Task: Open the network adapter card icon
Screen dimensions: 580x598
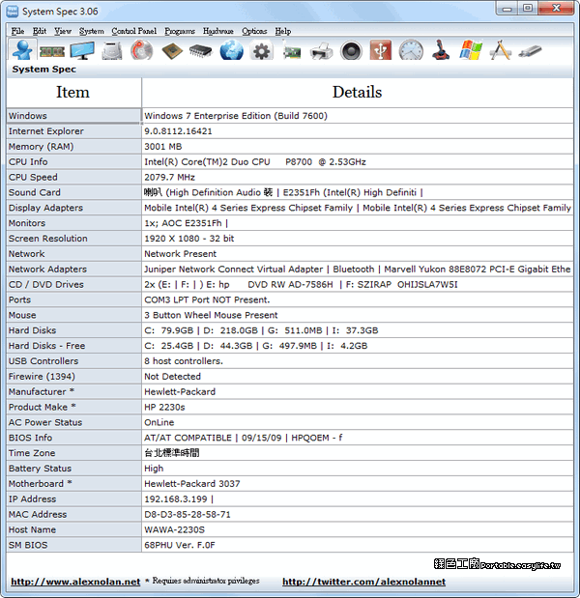Action: pyautogui.click(x=292, y=51)
